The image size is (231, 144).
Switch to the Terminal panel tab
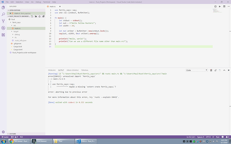click(85, 70)
